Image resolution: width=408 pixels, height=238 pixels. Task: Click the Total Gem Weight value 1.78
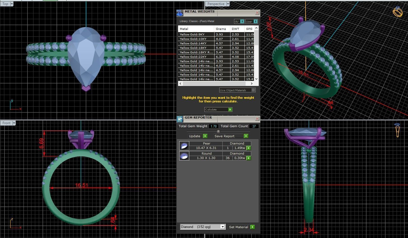(x=214, y=126)
